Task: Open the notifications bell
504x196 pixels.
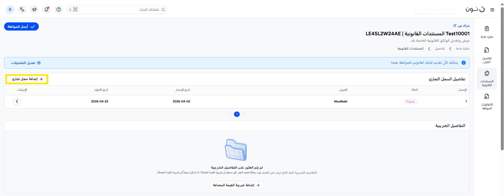Action: (46, 9)
